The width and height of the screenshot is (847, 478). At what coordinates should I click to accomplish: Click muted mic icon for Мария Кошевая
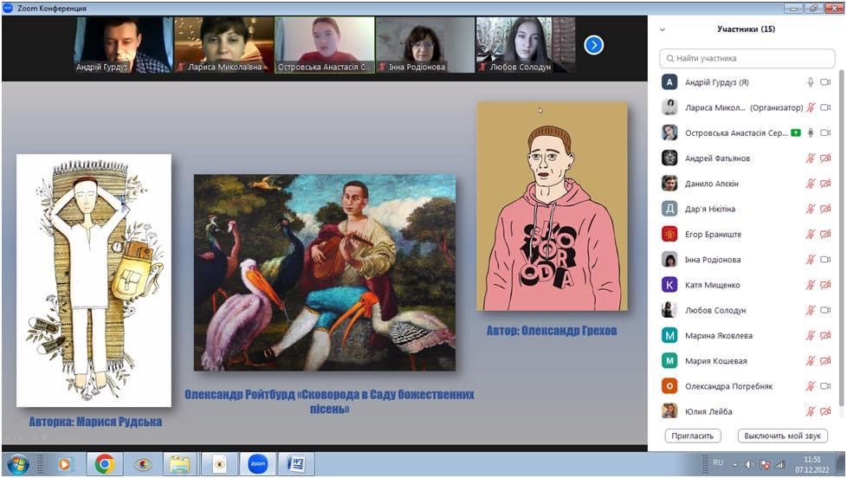tap(811, 361)
